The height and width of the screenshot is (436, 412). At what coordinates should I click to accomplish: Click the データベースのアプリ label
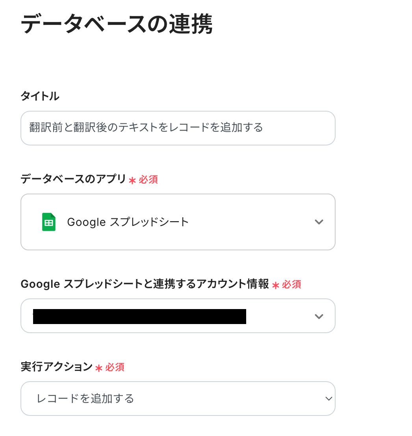tap(73, 179)
